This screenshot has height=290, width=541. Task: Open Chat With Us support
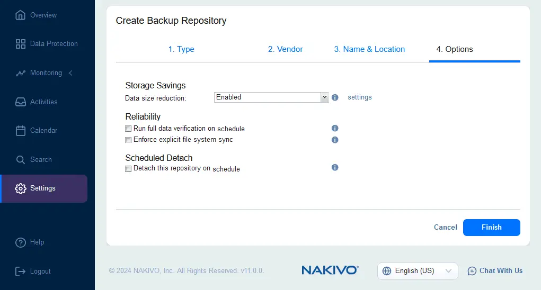point(495,271)
